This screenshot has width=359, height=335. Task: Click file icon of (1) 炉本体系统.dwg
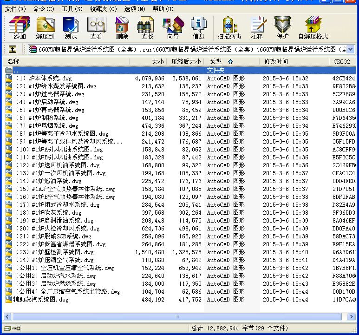point(9,79)
